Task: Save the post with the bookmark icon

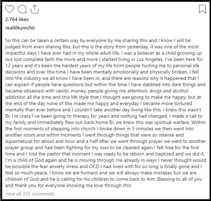Action: tap(202, 9)
